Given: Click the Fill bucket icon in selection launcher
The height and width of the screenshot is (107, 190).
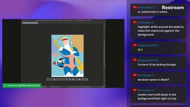Looking at the screenshot, I should pyautogui.click(x=80, y=79).
